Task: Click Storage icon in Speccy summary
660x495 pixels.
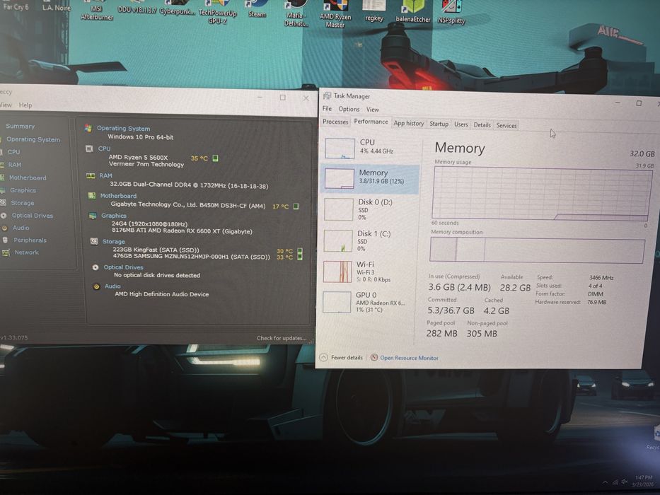Action: tap(94, 241)
